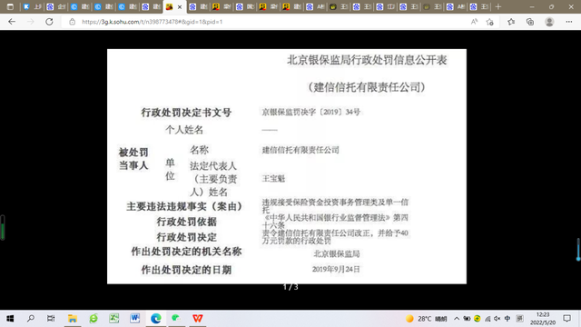Open the notification center
581x327 pixels.
(566, 319)
